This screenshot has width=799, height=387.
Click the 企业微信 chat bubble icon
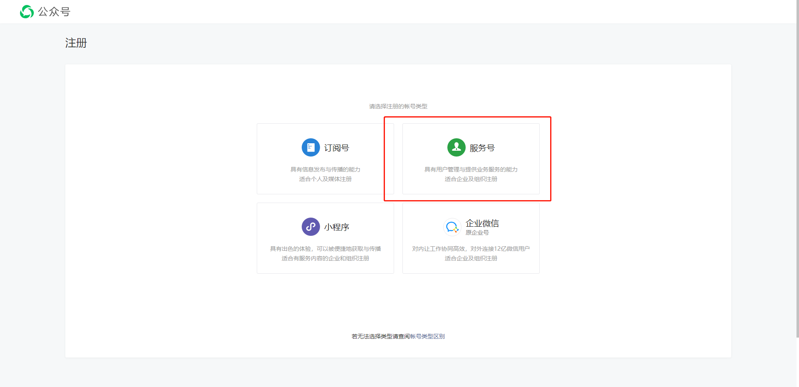452,227
